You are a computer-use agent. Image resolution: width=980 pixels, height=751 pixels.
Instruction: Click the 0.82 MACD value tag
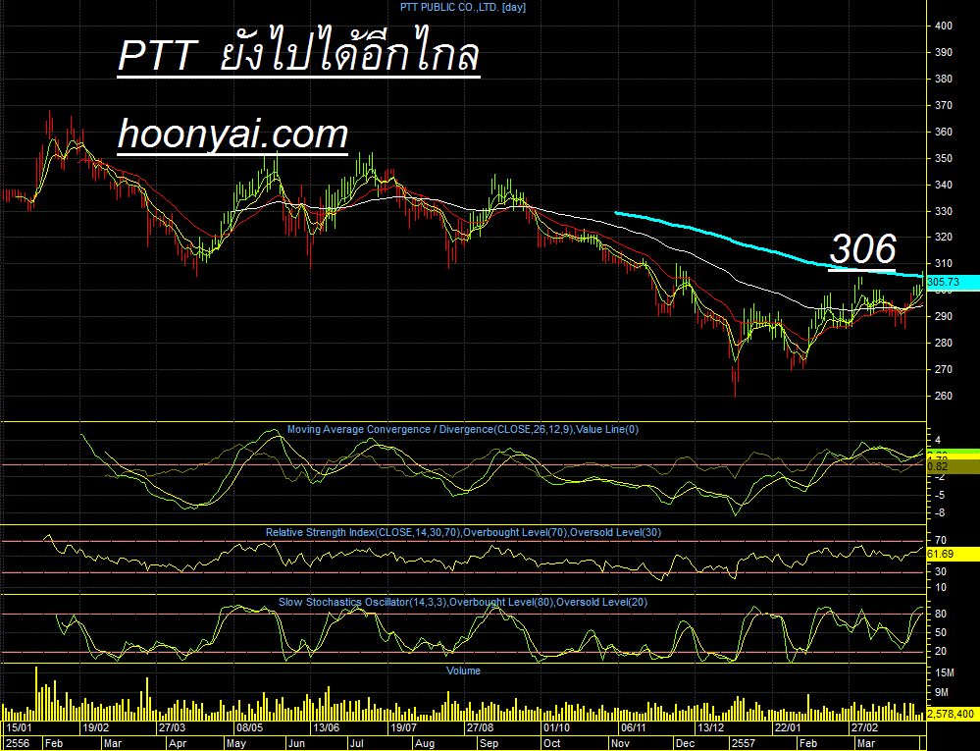point(953,466)
